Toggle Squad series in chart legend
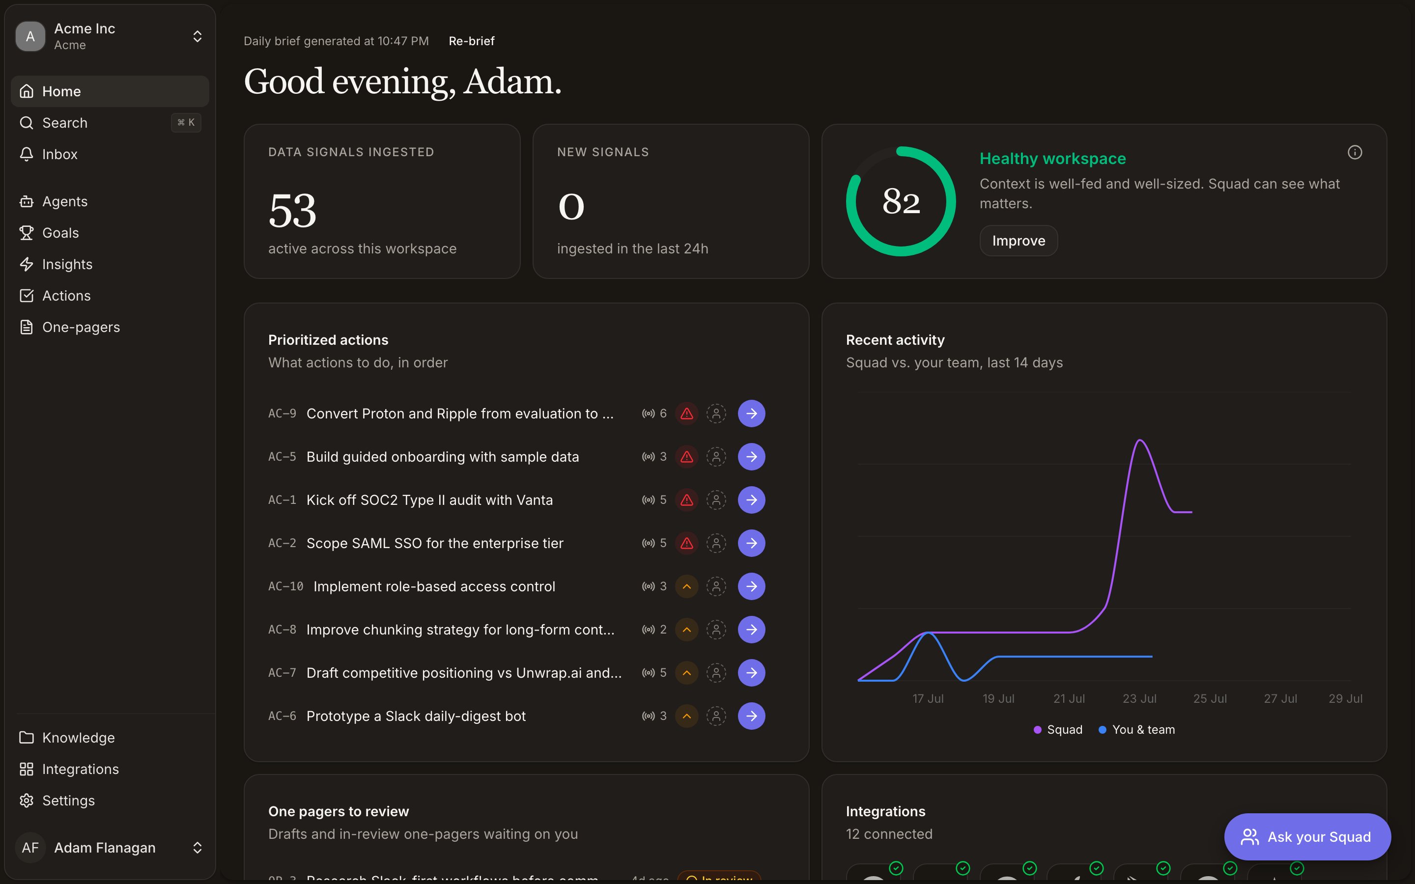 [1058, 730]
